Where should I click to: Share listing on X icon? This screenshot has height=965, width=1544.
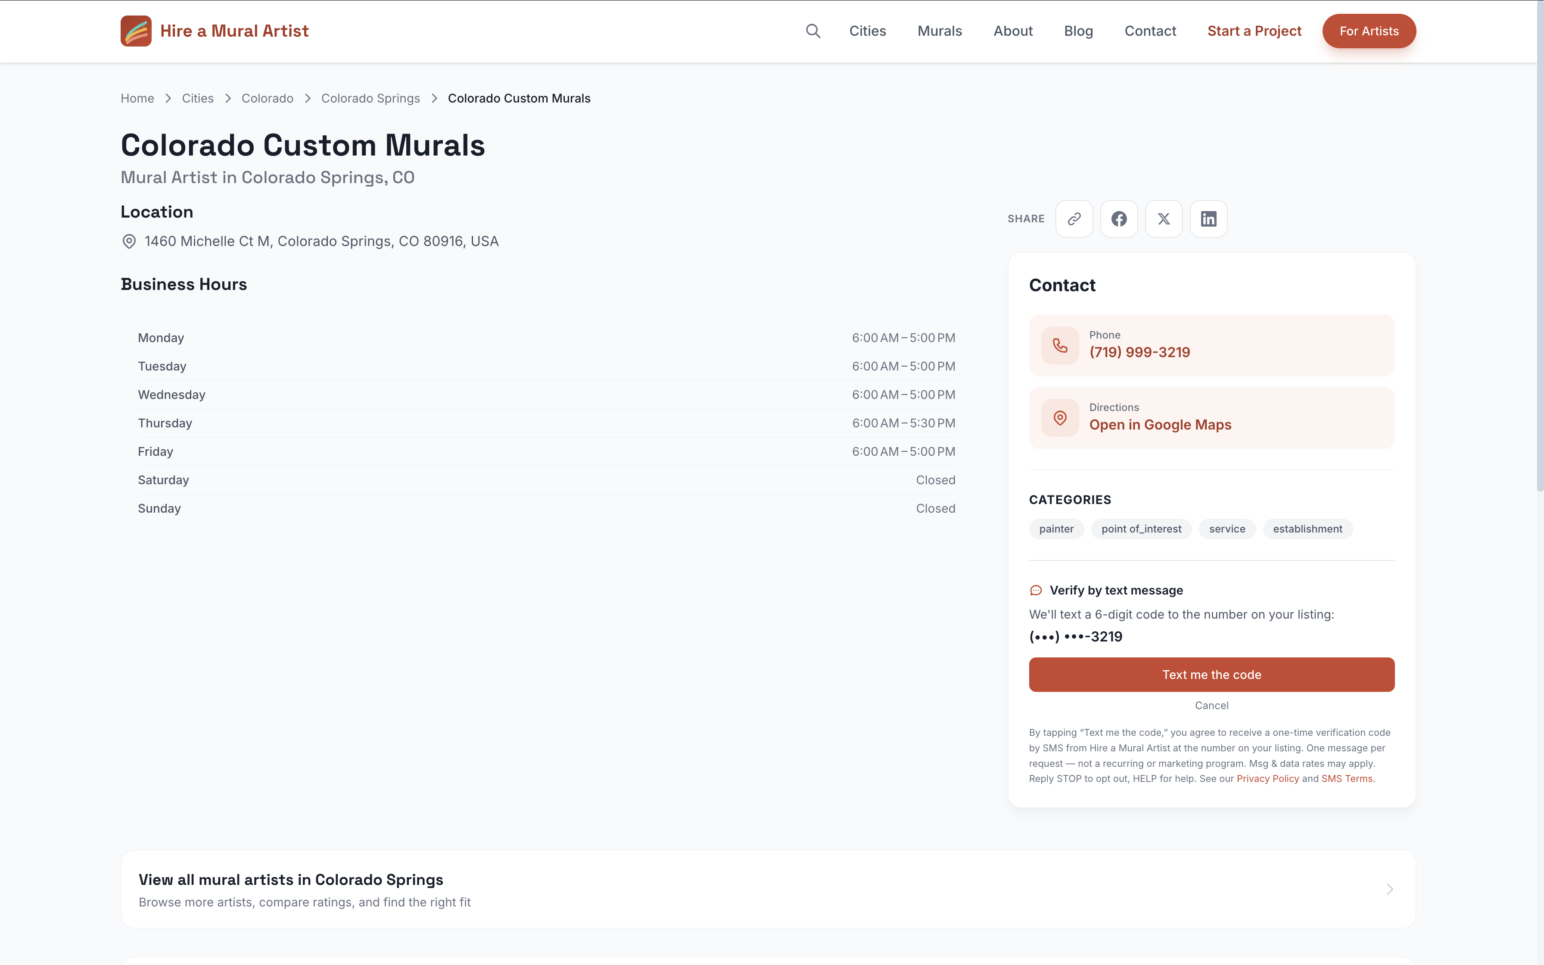click(x=1164, y=219)
